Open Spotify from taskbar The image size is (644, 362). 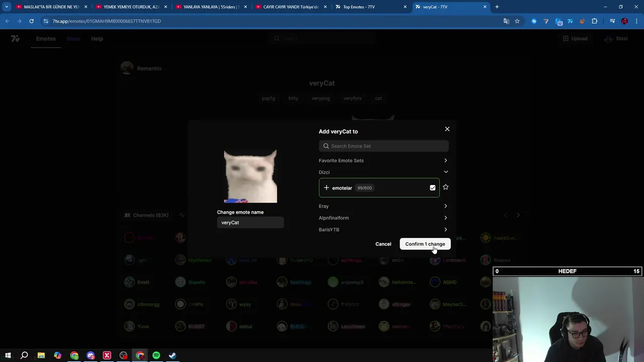[x=156, y=355]
